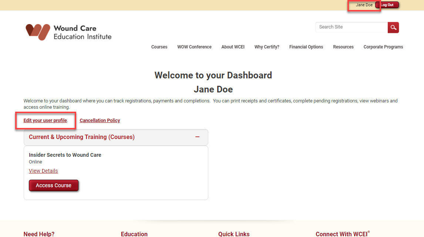Open Edit your user profile

pyautogui.click(x=45, y=120)
